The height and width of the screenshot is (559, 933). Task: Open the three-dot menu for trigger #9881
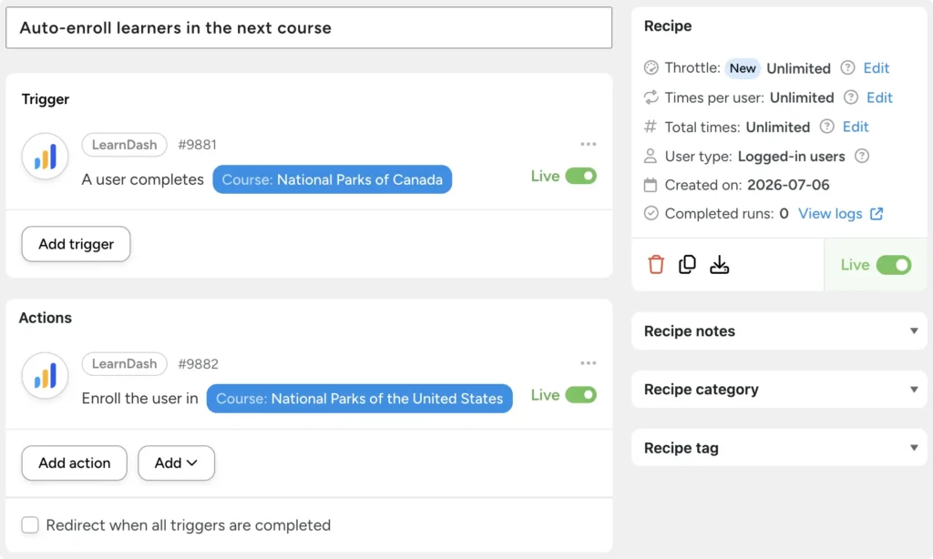click(588, 145)
